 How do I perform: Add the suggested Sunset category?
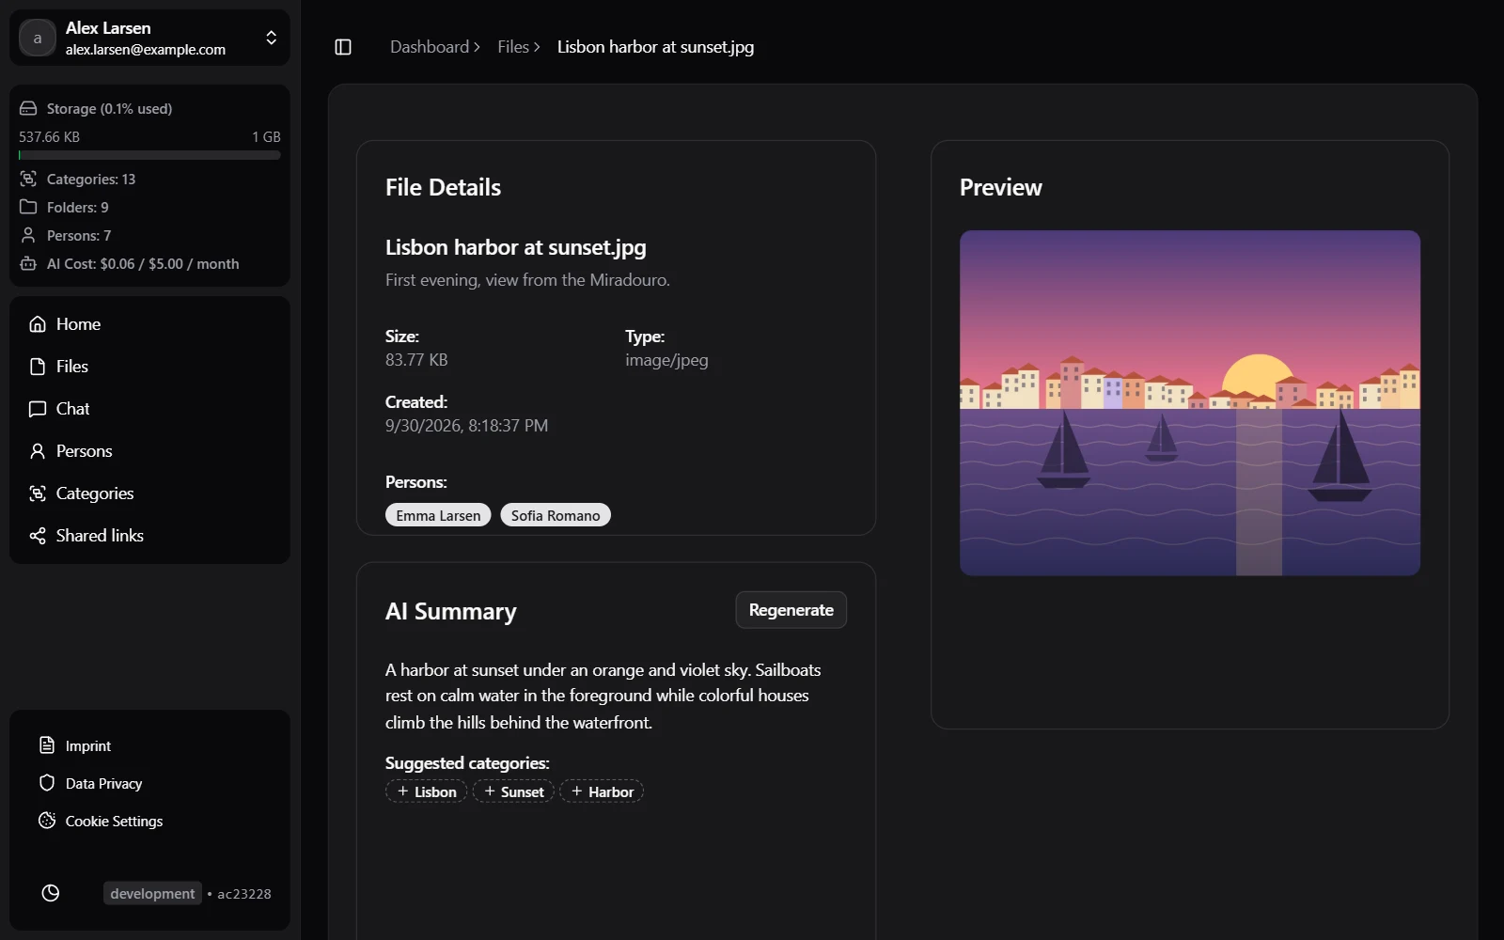[x=513, y=791]
